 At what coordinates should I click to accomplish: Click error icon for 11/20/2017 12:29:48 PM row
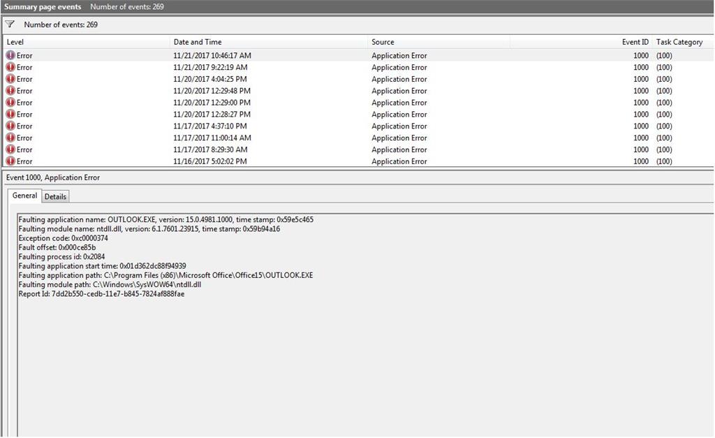(x=10, y=91)
